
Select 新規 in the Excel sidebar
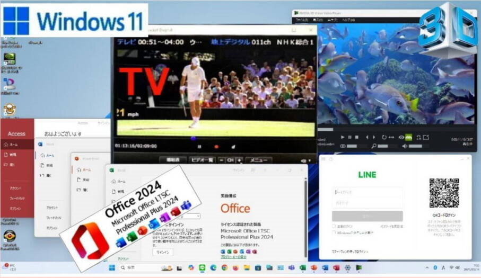click(118, 191)
